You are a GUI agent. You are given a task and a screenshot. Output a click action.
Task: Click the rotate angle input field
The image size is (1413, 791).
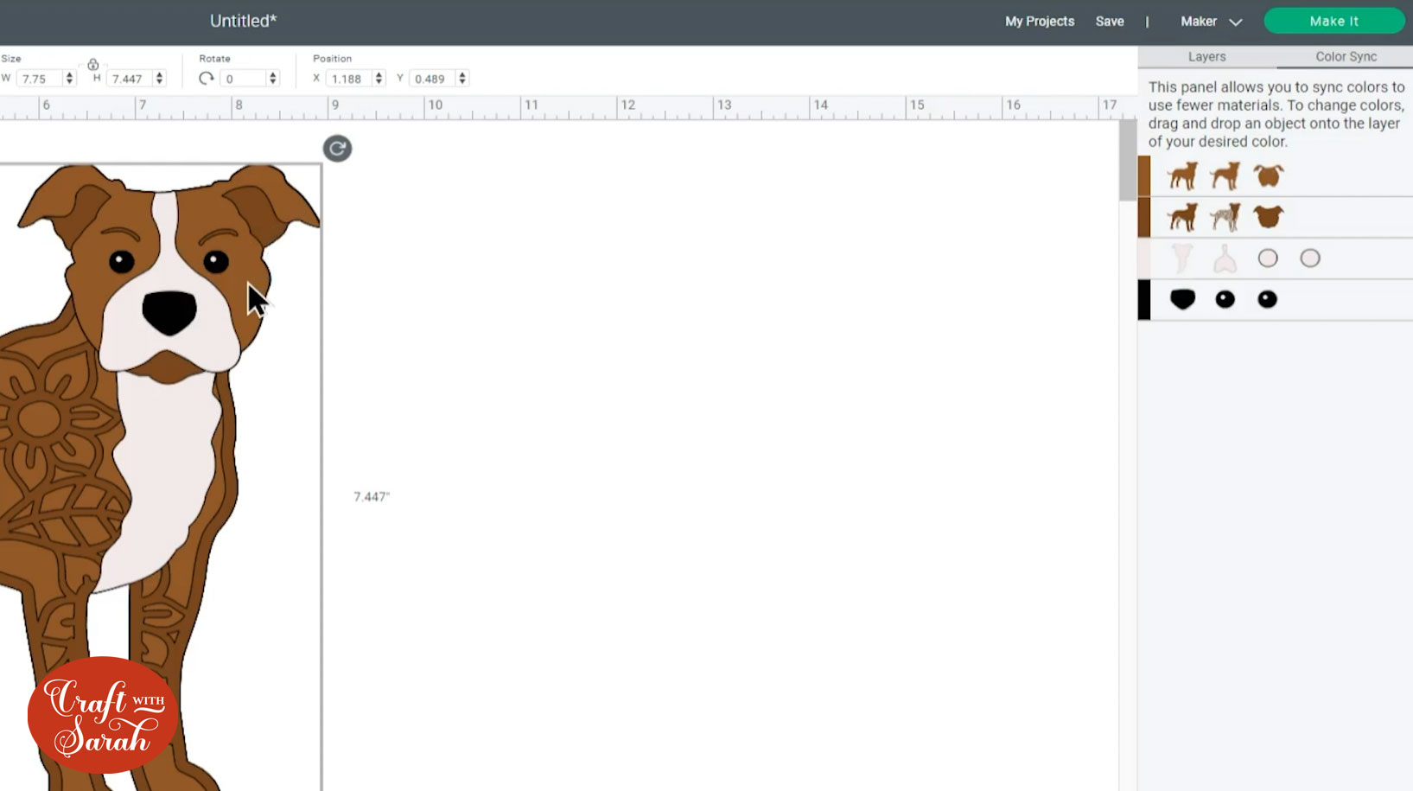[242, 79]
